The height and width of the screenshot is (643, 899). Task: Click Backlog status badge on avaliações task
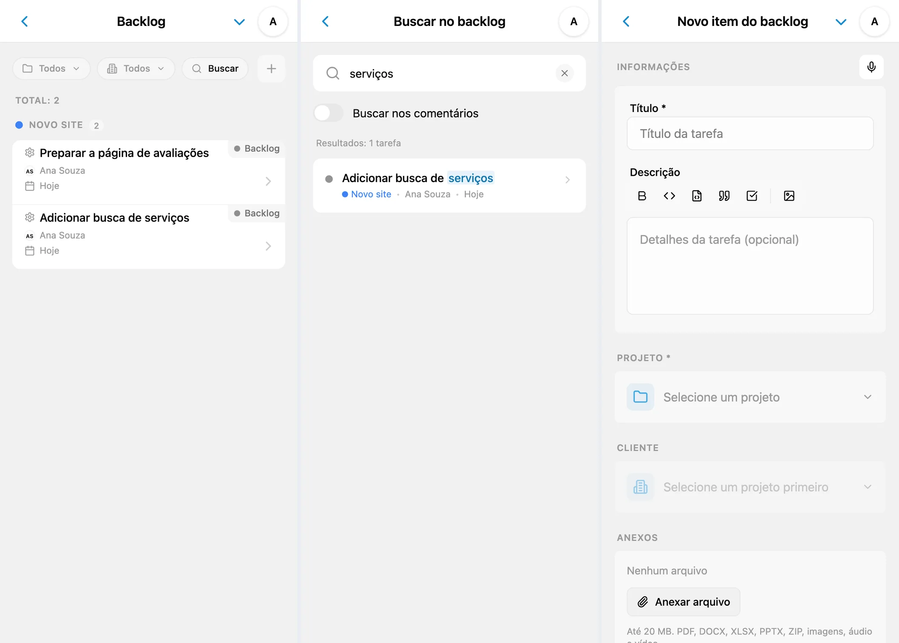pos(257,149)
